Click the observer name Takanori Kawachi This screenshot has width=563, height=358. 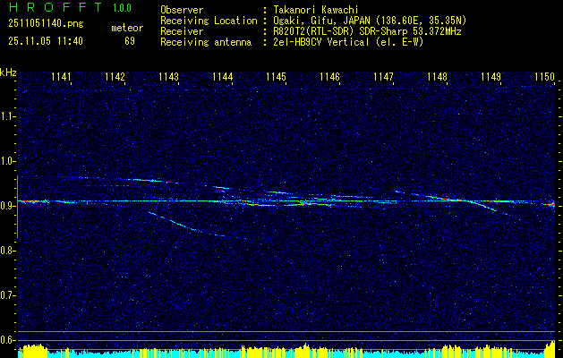(316, 10)
